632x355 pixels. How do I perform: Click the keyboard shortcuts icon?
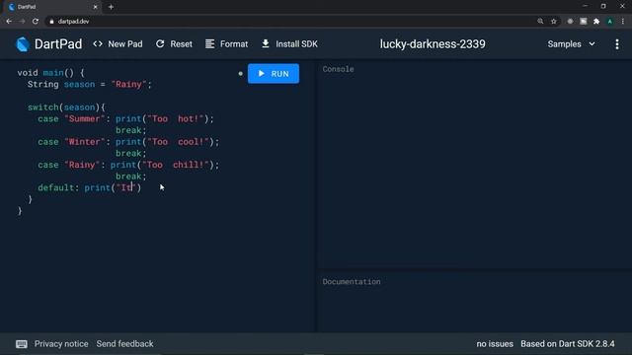click(22, 344)
